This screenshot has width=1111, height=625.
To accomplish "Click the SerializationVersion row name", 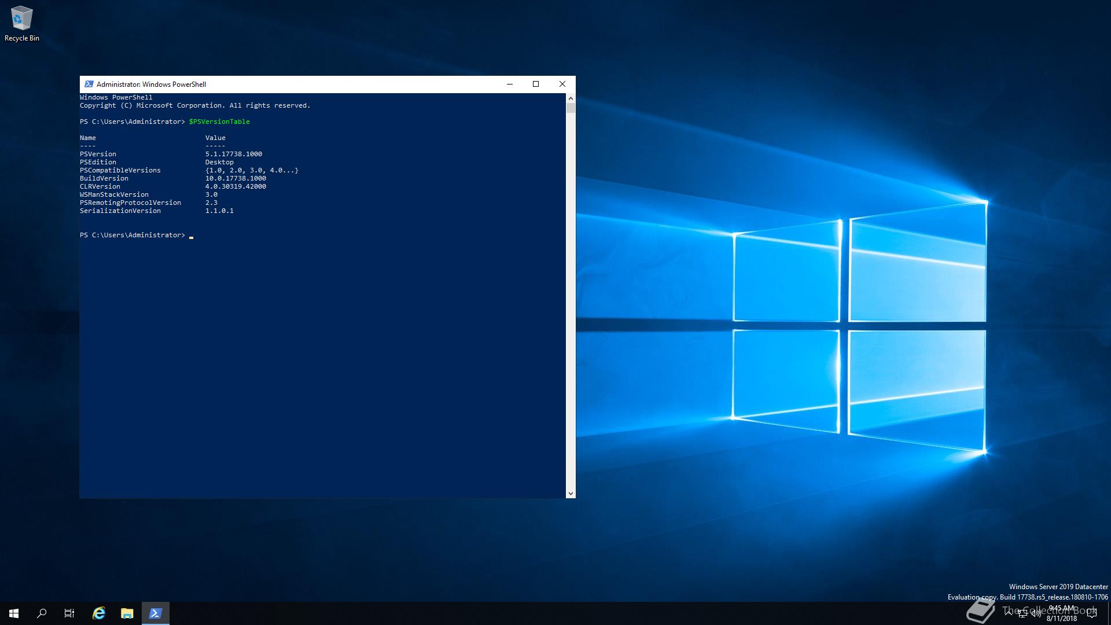I will coord(120,211).
